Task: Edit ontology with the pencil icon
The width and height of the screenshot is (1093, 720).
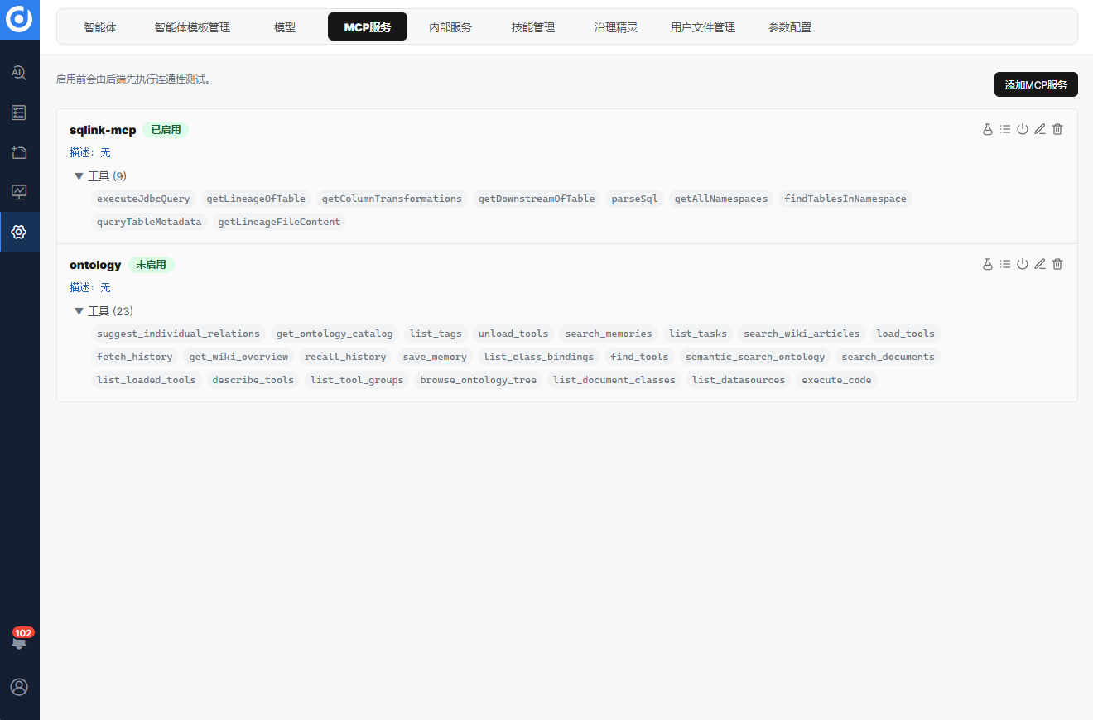Action: coord(1040,264)
